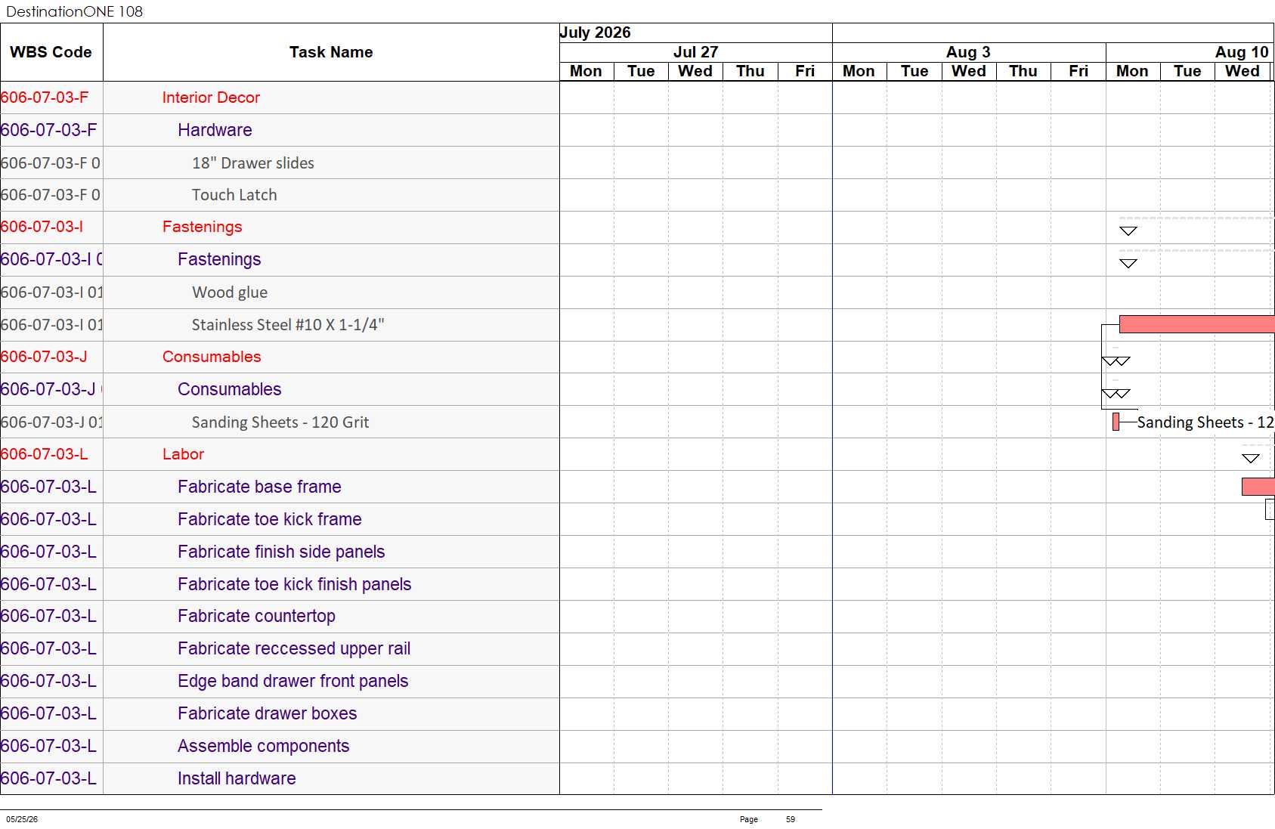1275x829 pixels.
Task: Click the Task Name column header
Action: [331, 52]
